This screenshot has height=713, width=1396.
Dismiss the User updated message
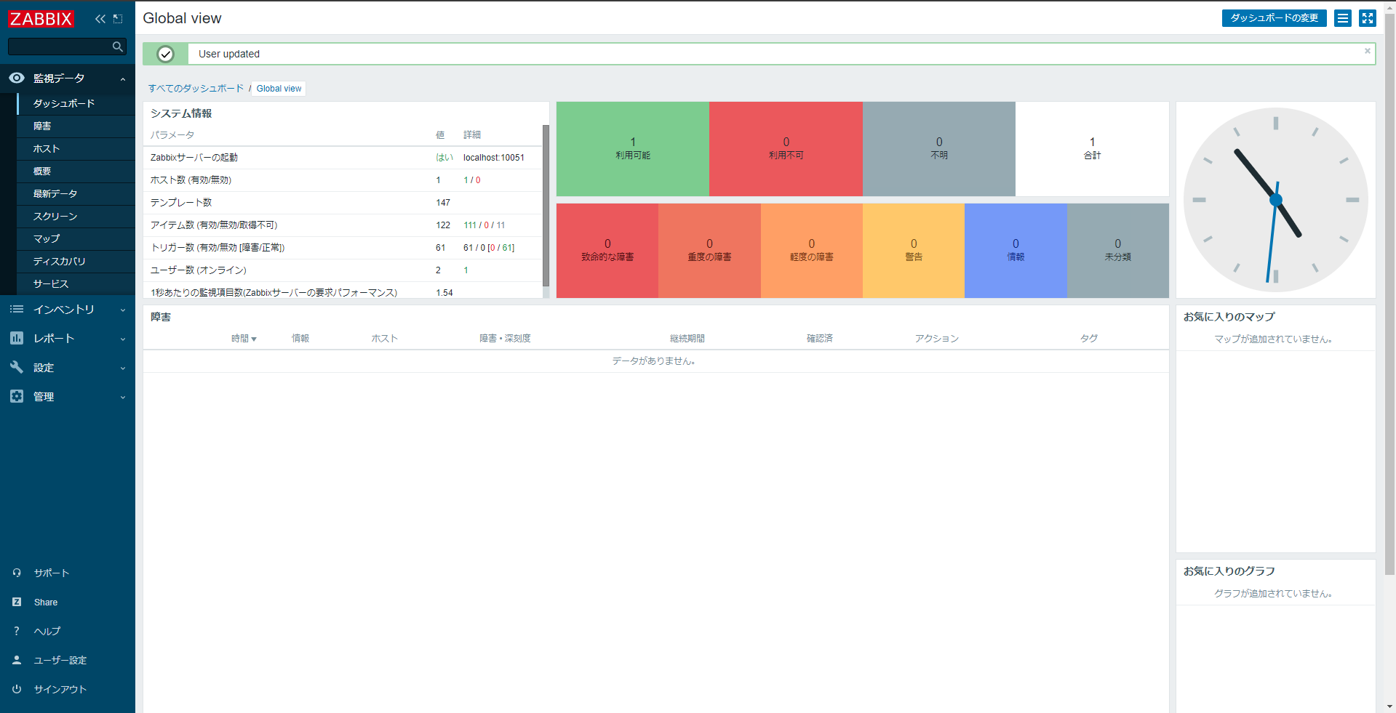click(x=1368, y=51)
